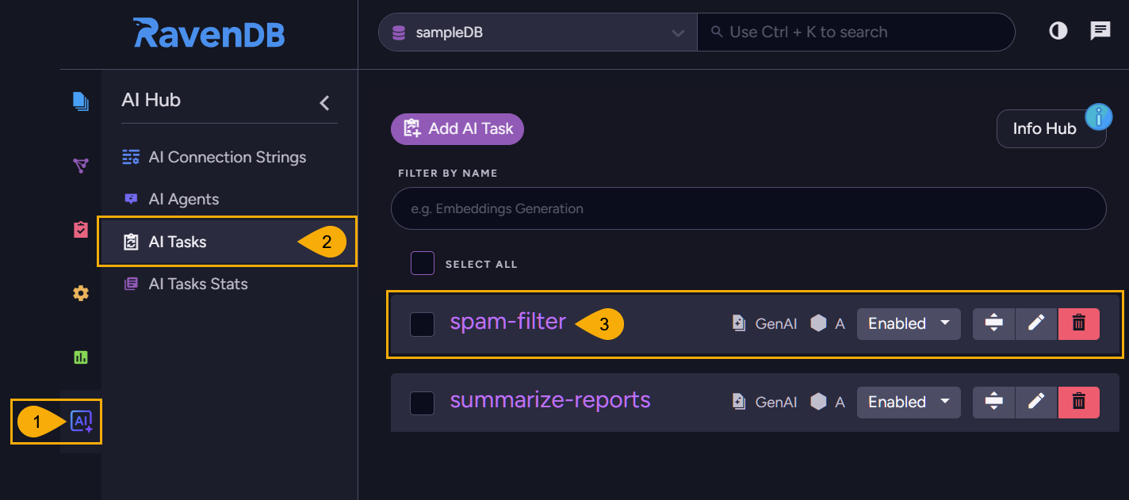Open the Stats chart sidebar icon
The image size is (1129, 500).
pyautogui.click(x=81, y=357)
